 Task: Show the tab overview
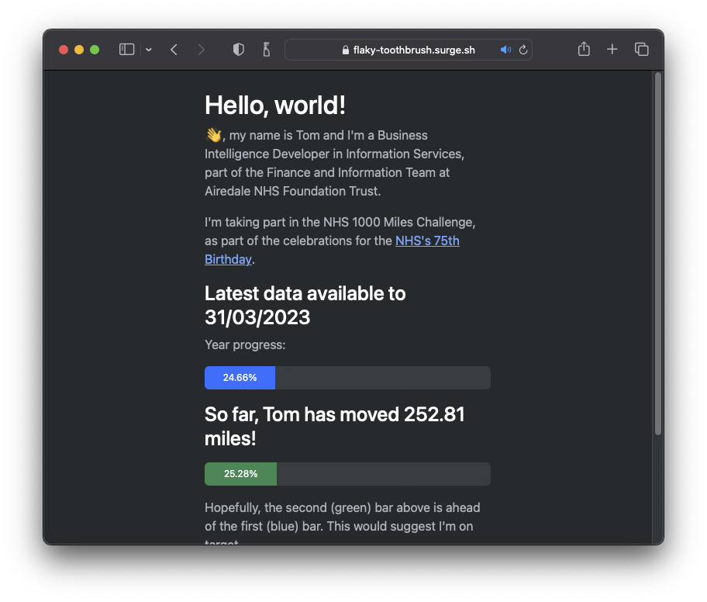(x=642, y=49)
